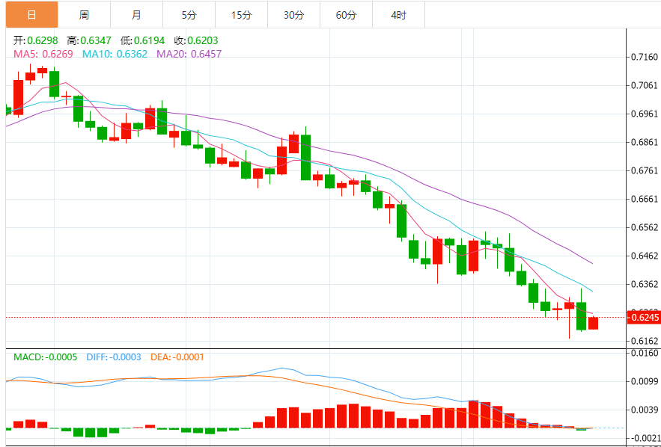The image size is (661, 447).
Task: Click the MA20 indicator label
Action: [x=189, y=54]
